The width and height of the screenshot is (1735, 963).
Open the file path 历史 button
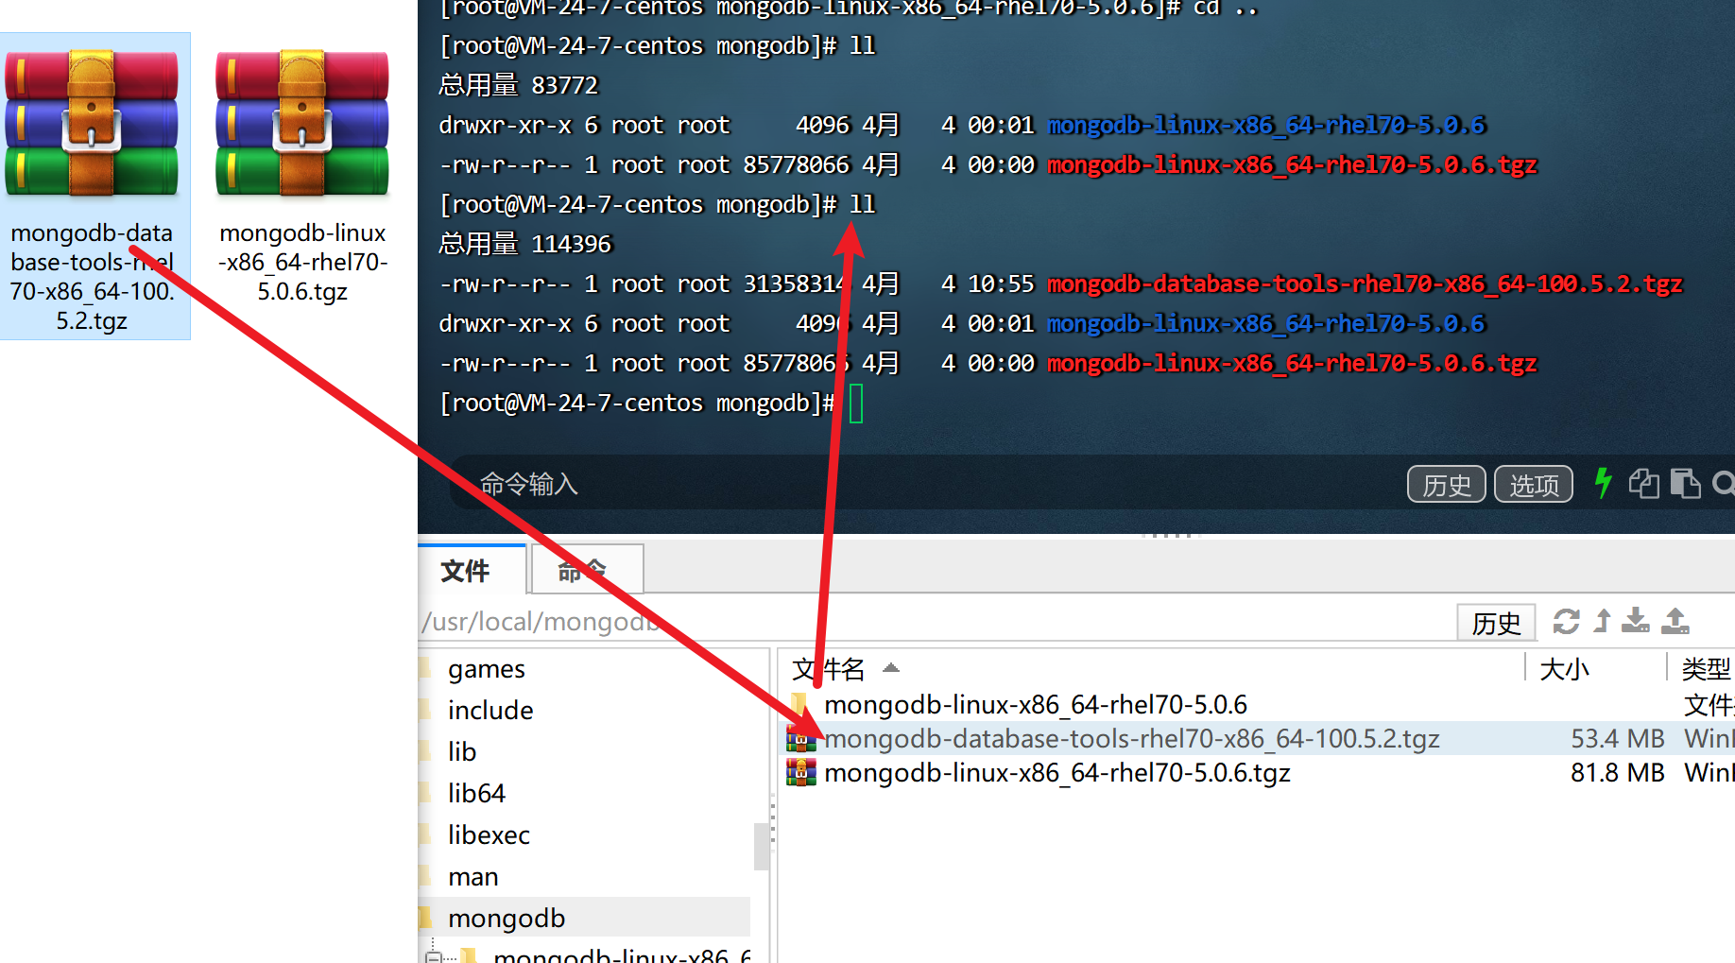pyautogui.click(x=1496, y=622)
